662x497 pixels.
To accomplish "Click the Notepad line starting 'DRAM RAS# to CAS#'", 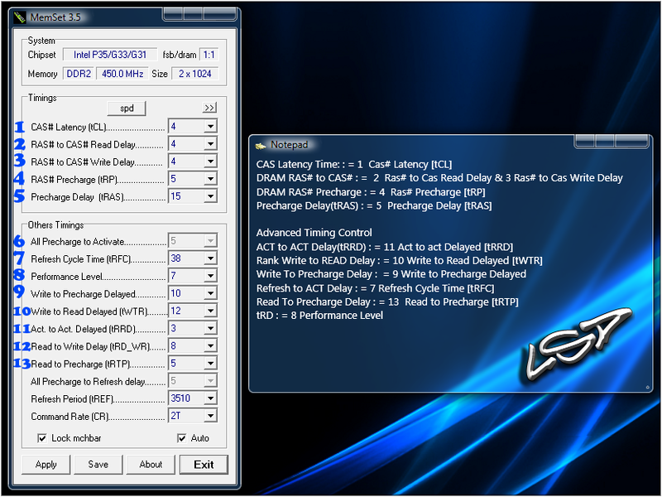I will (x=439, y=178).
